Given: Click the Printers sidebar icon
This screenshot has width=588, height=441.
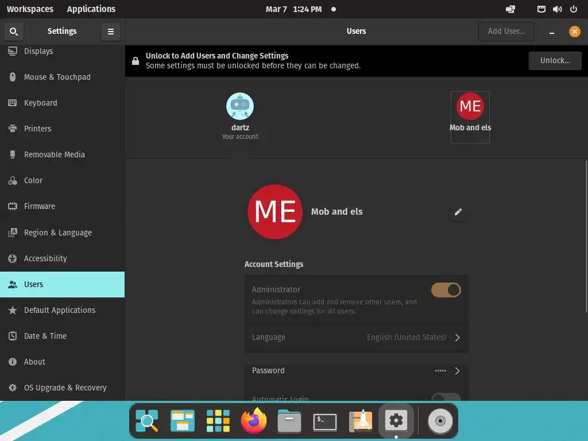Looking at the screenshot, I should point(13,129).
